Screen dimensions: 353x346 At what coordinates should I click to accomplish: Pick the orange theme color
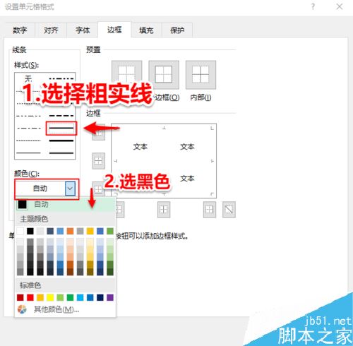(x=70, y=231)
